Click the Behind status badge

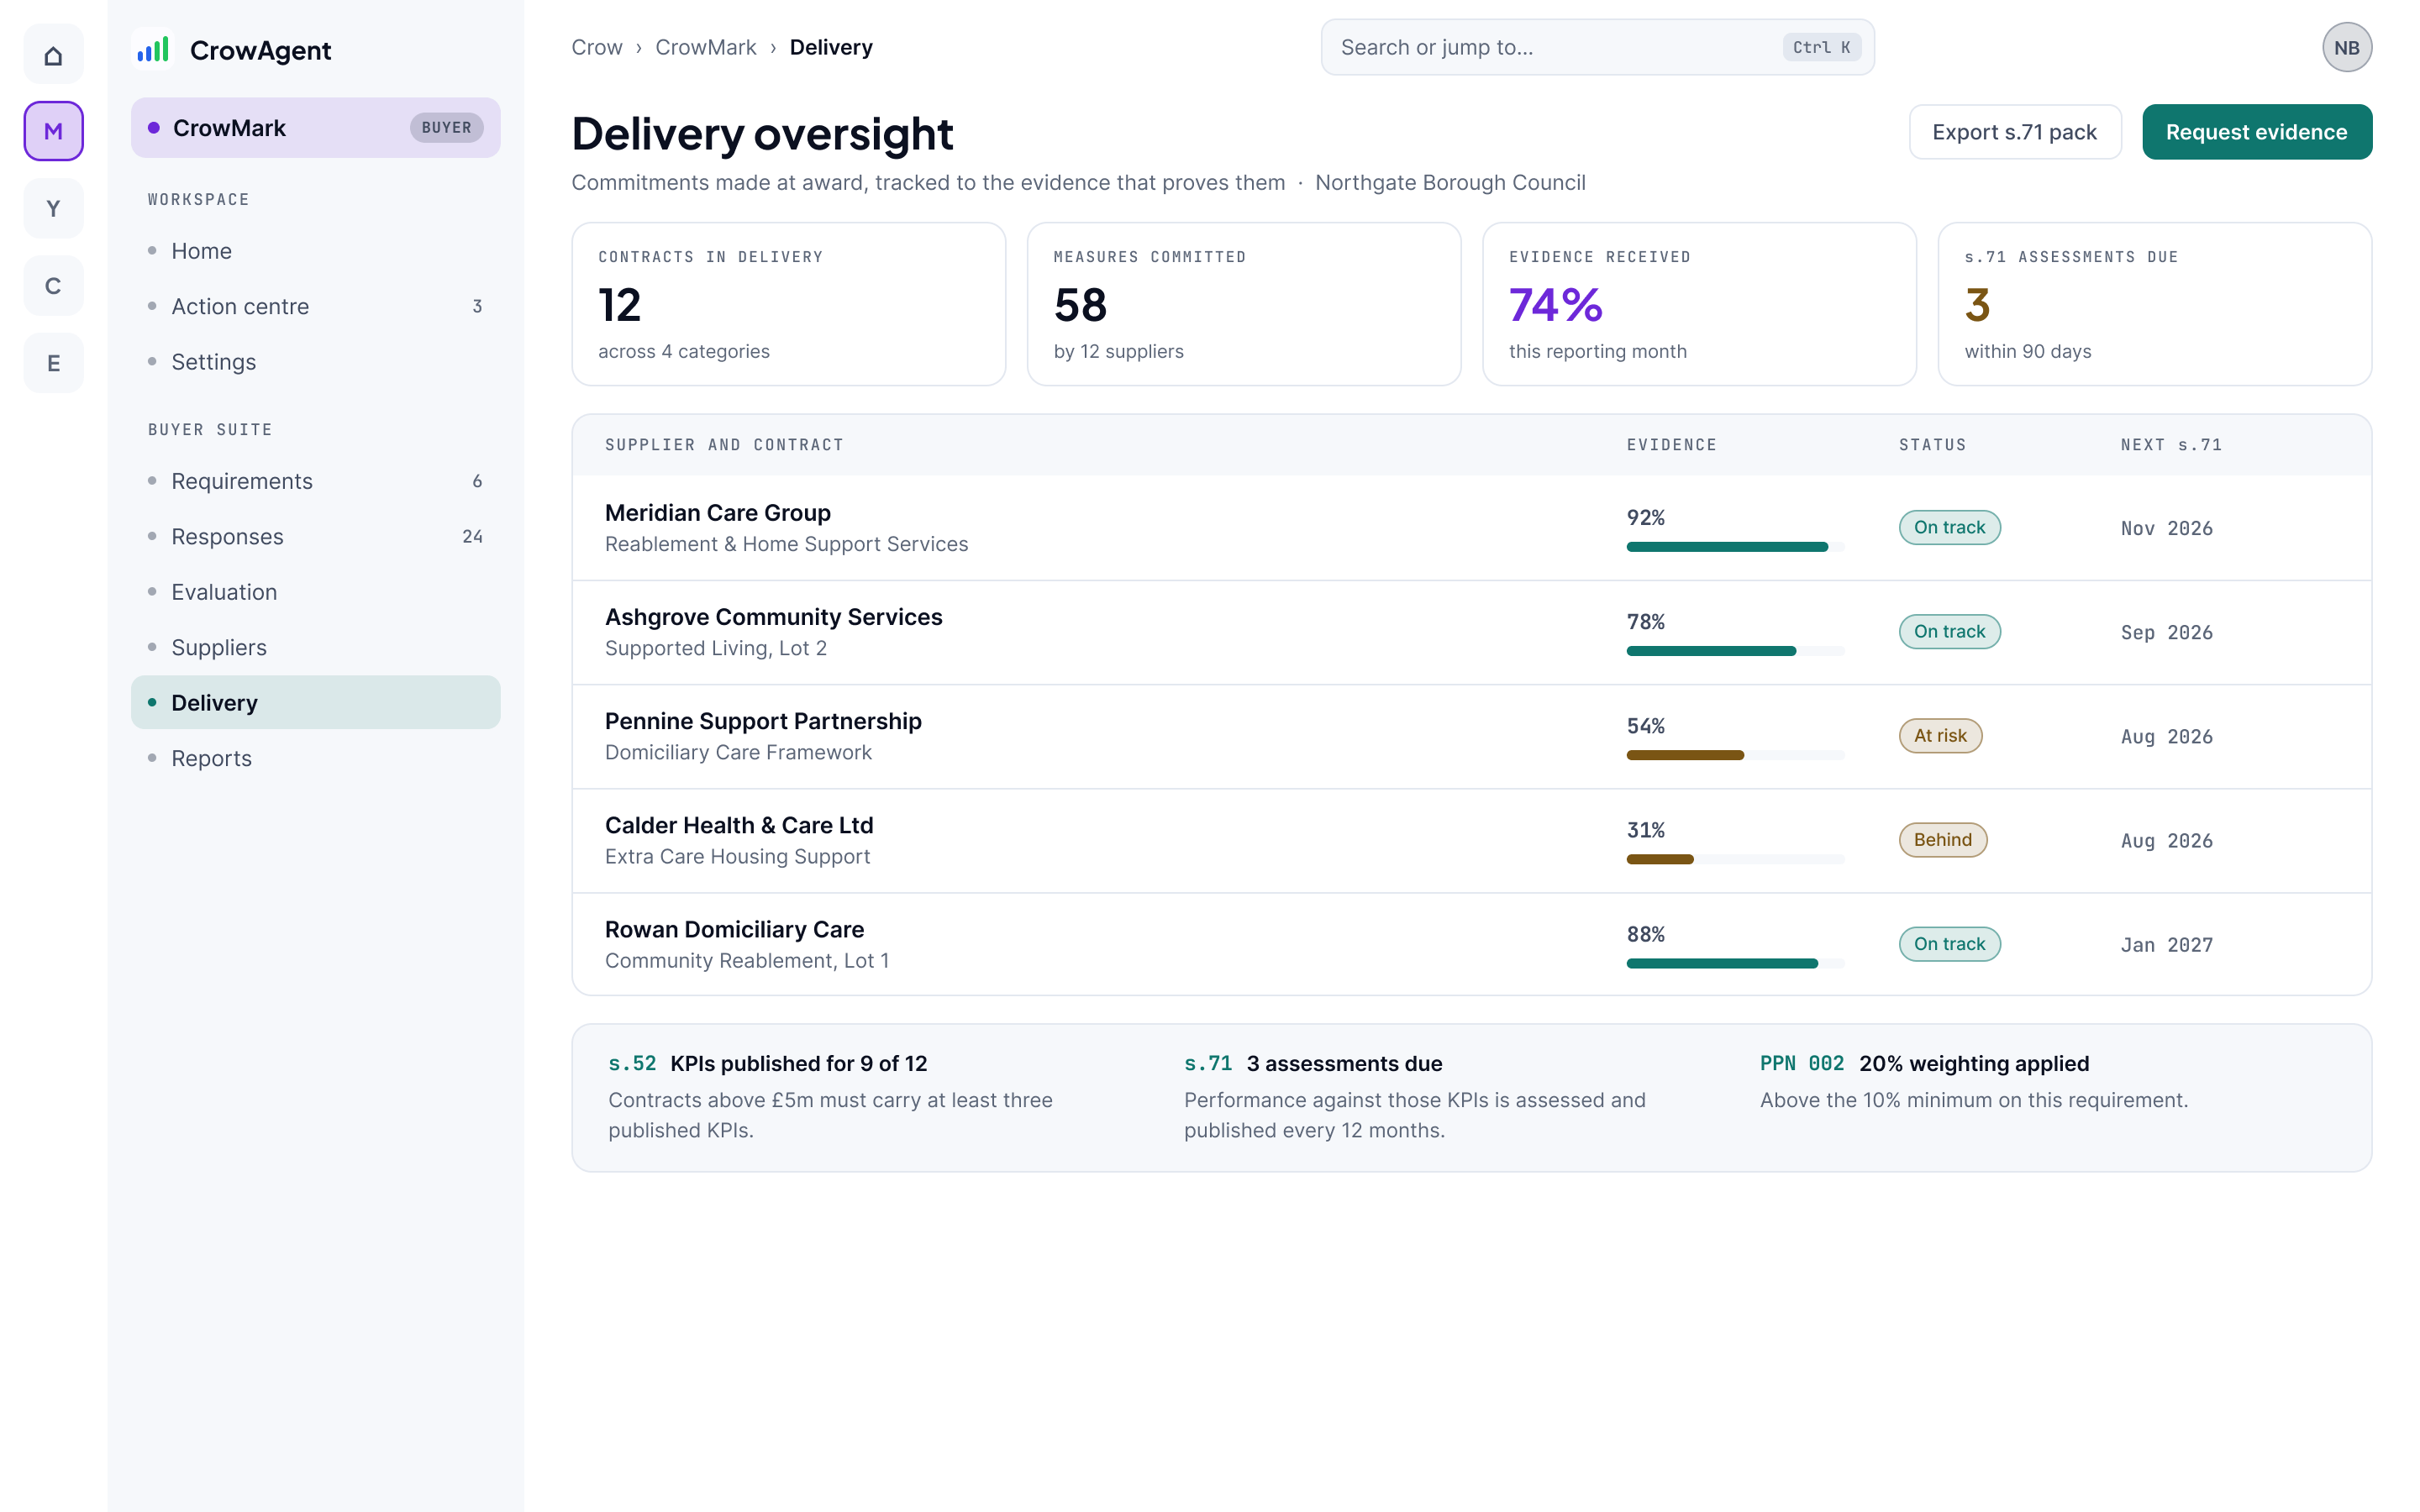pyautogui.click(x=1942, y=839)
